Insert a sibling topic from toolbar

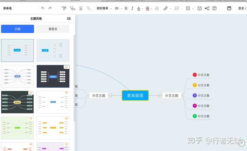tap(81, 8)
